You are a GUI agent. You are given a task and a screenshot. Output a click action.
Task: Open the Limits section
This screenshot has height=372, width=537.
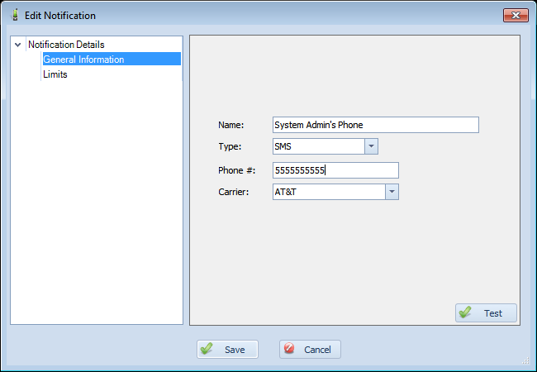[55, 74]
